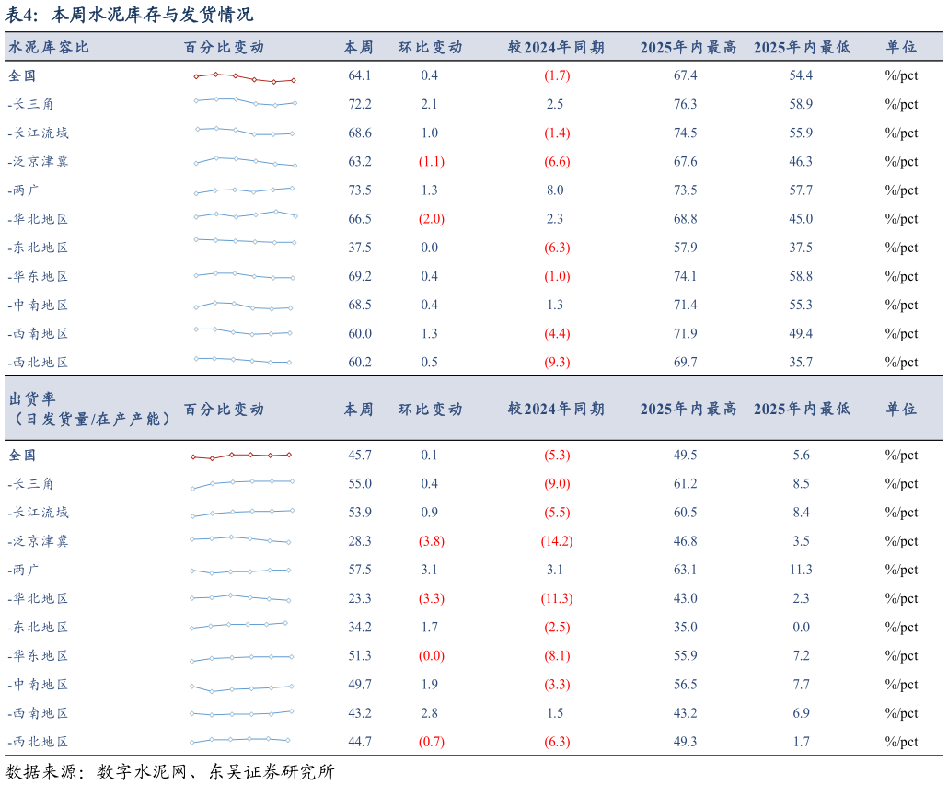Click 2025年内最高 header in the 水泥库容比 table
The image size is (948, 785).
pos(688,47)
